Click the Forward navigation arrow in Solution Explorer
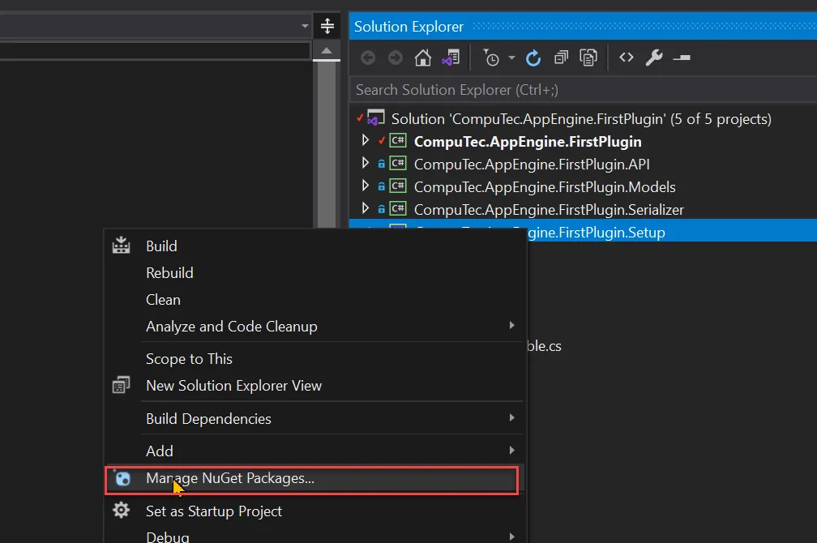Viewport: 817px width, 543px height. 395,58
